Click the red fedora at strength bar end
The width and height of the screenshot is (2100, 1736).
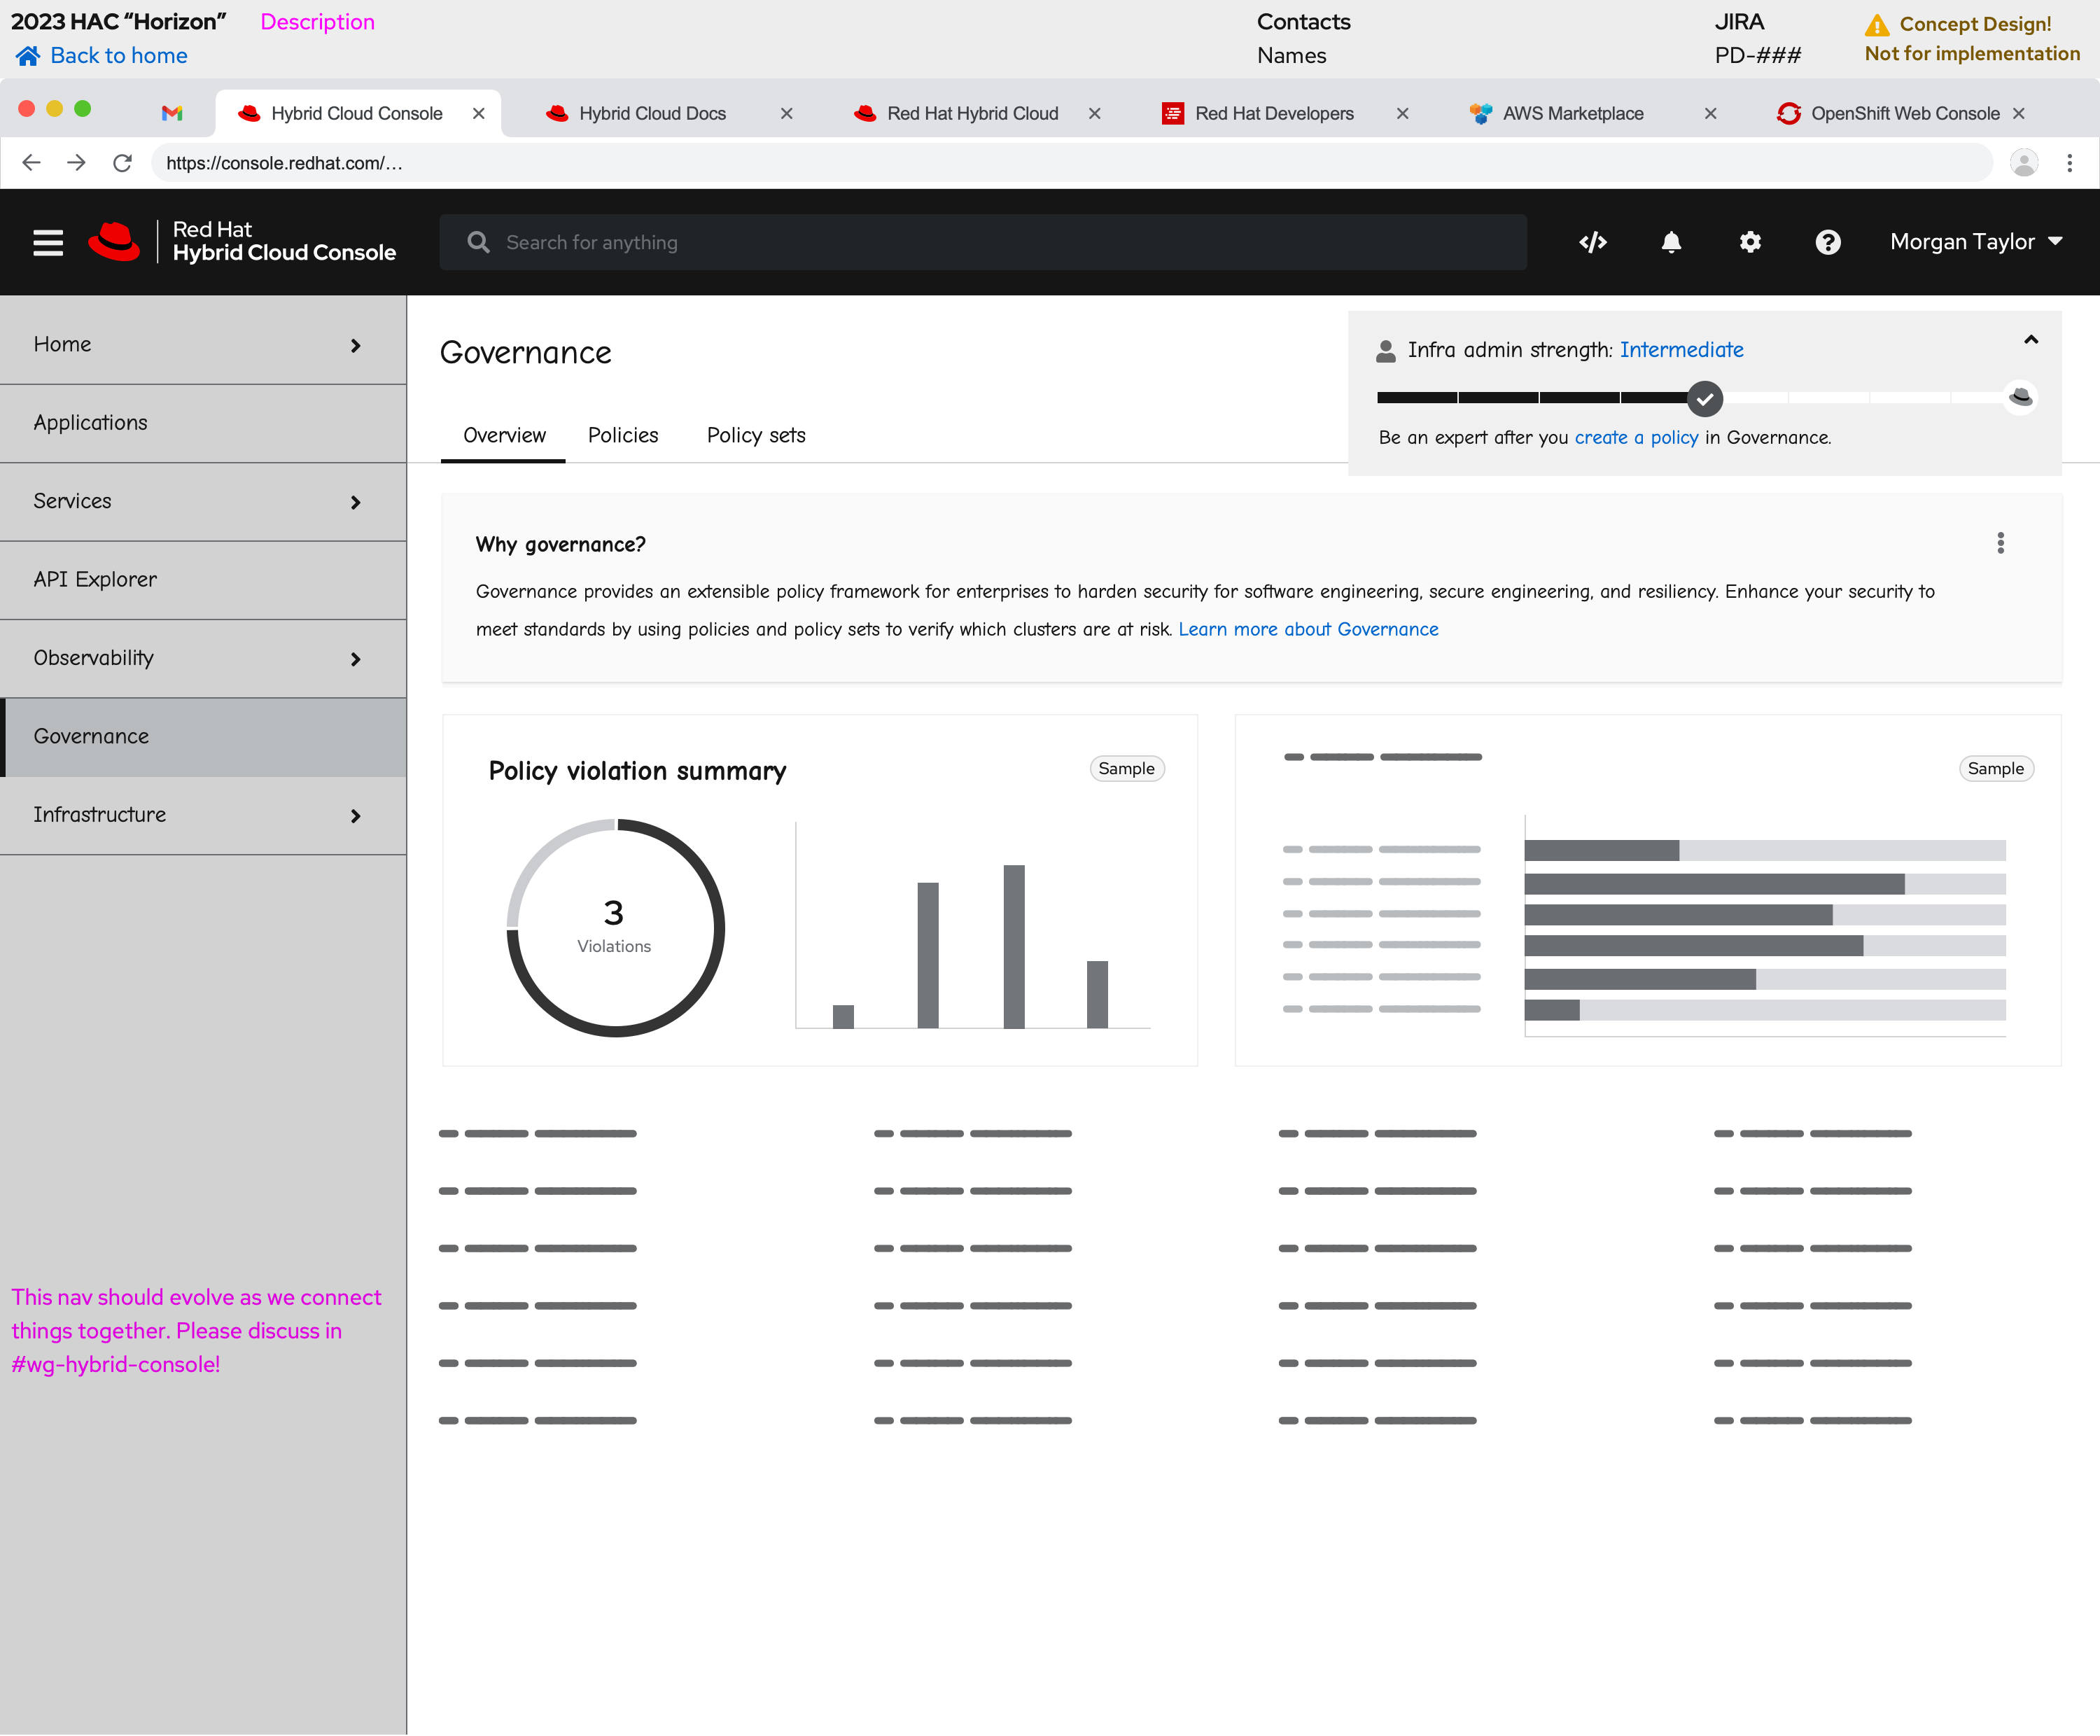click(x=2020, y=397)
